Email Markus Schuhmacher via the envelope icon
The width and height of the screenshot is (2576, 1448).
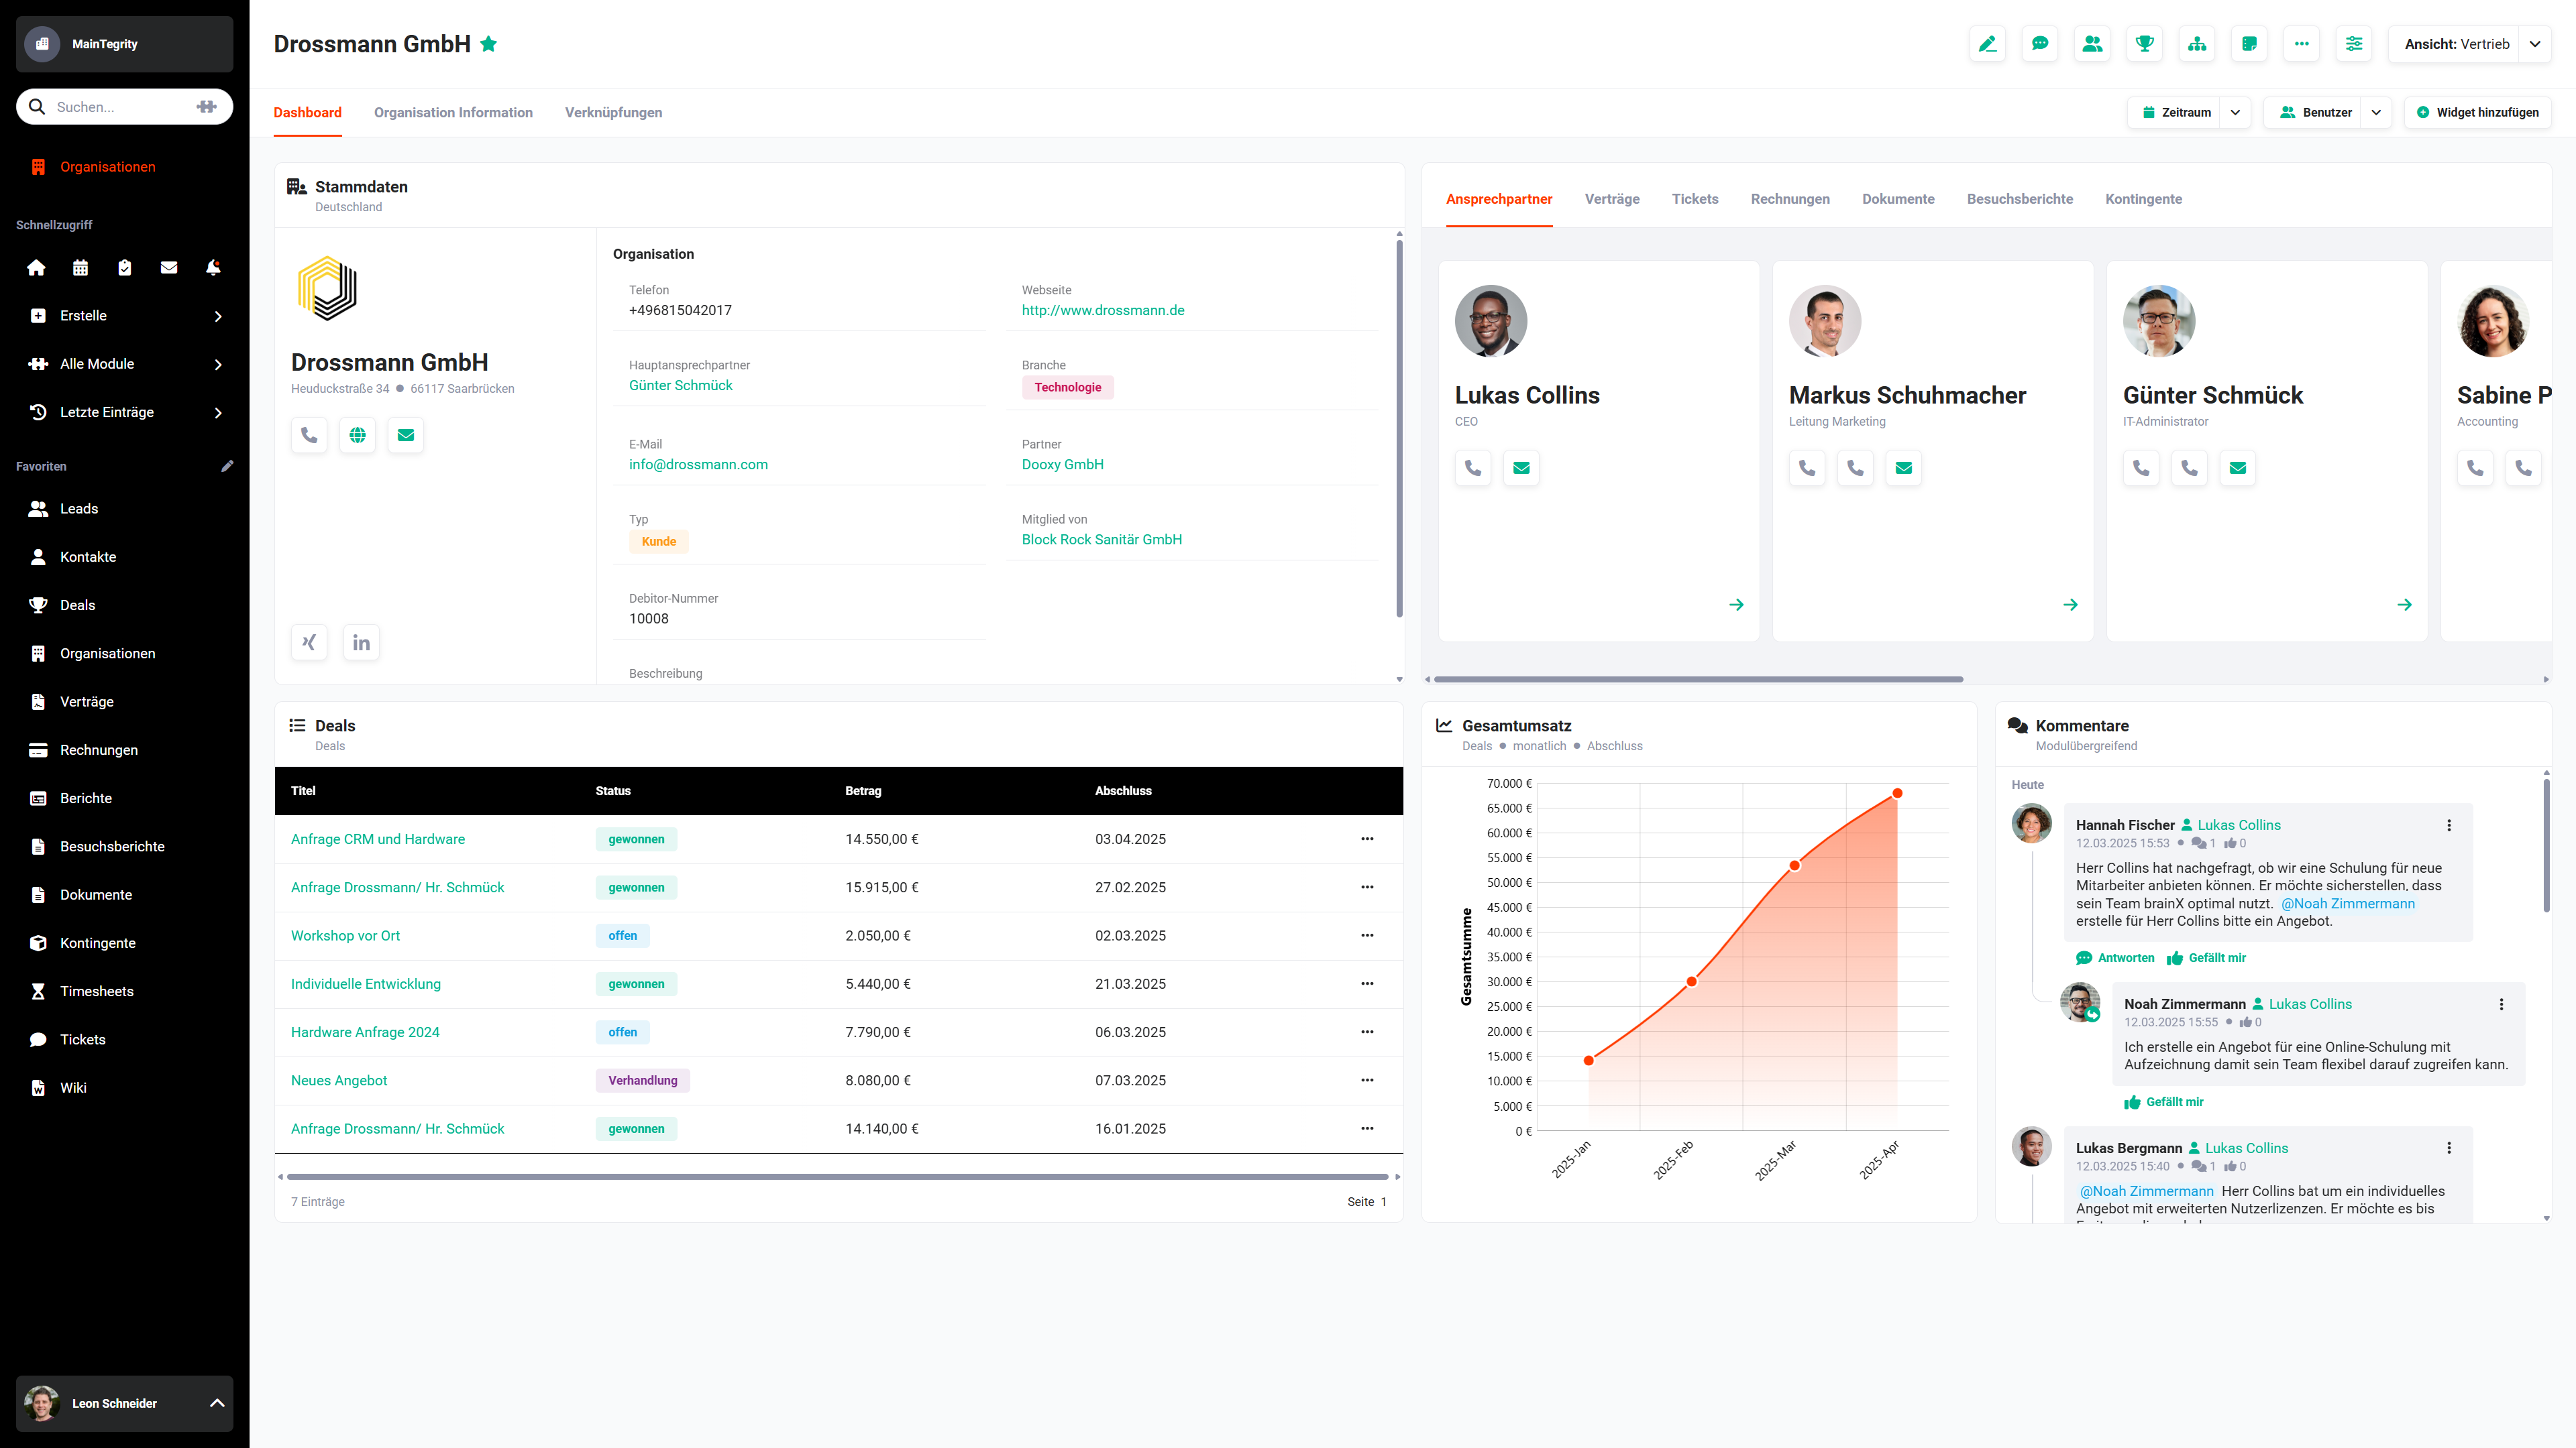click(x=1903, y=468)
